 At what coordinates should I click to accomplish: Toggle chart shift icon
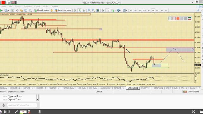[108, 10]
